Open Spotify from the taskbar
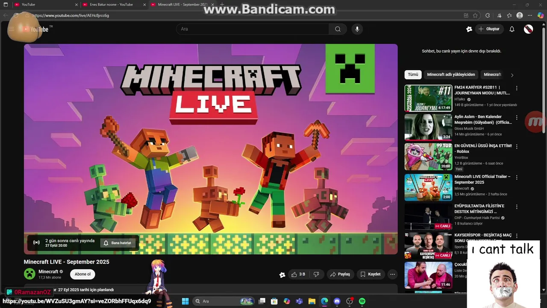This screenshot has width=547, height=308. click(362, 301)
